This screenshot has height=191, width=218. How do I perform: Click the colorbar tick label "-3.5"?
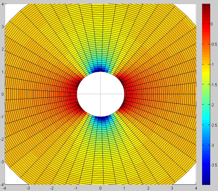pyautogui.click(x=214, y=165)
